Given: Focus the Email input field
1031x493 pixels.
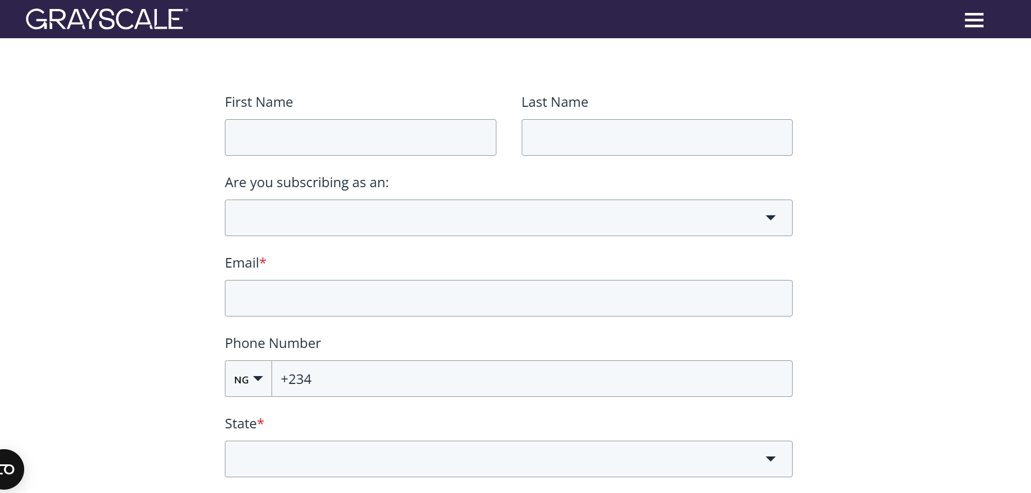Looking at the screenshot, I should [509, 298].
